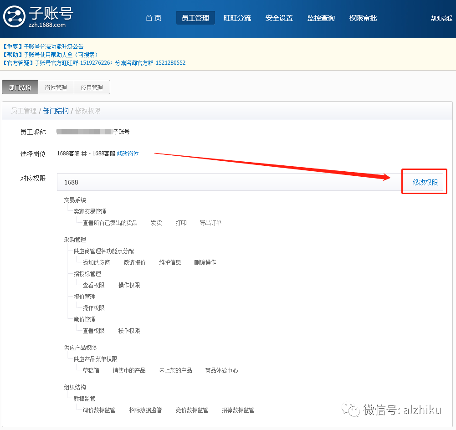Select the 报价管理 tree node
Viewport: 456px width, 430px height.
point(84,297)
